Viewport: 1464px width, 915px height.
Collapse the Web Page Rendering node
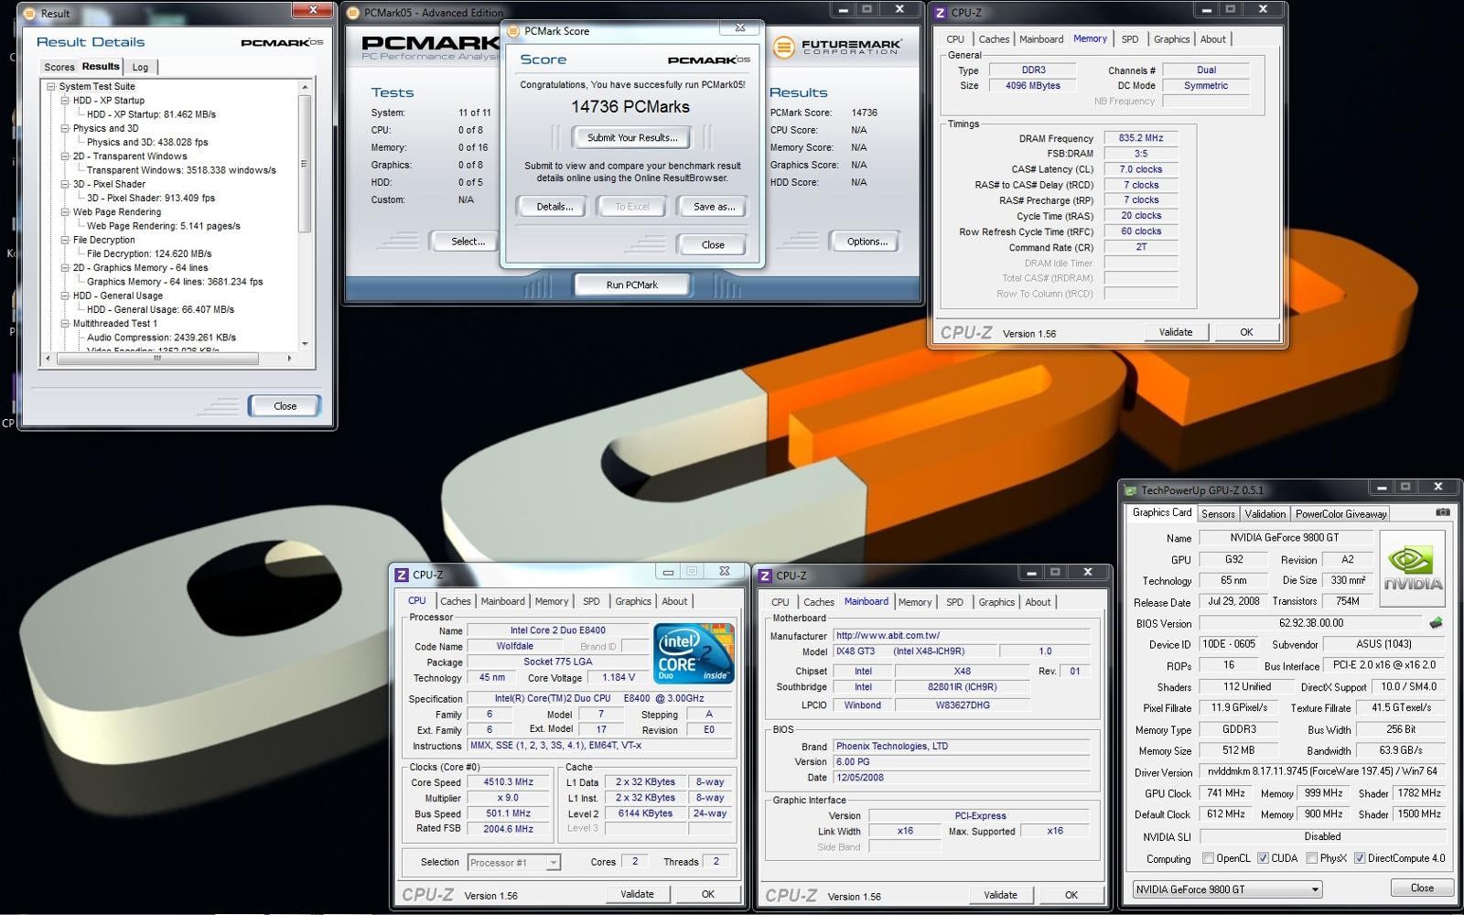click(x=65, y=212)
